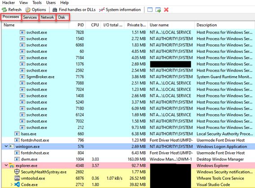The height and width of the screenshot is (188, 255).
Task: Select svchost.exe with PID 1376
Action: tap(128, 64)
